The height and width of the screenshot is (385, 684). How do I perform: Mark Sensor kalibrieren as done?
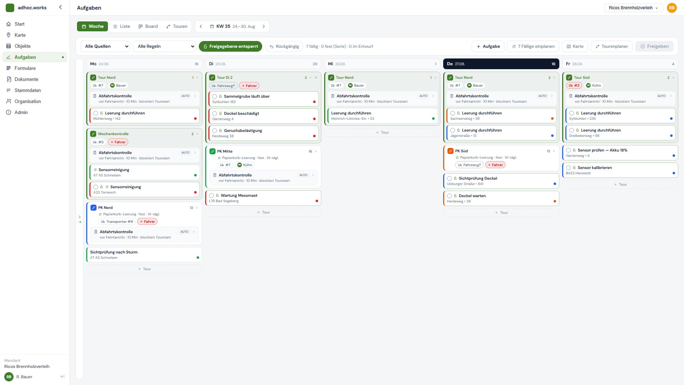569,168
